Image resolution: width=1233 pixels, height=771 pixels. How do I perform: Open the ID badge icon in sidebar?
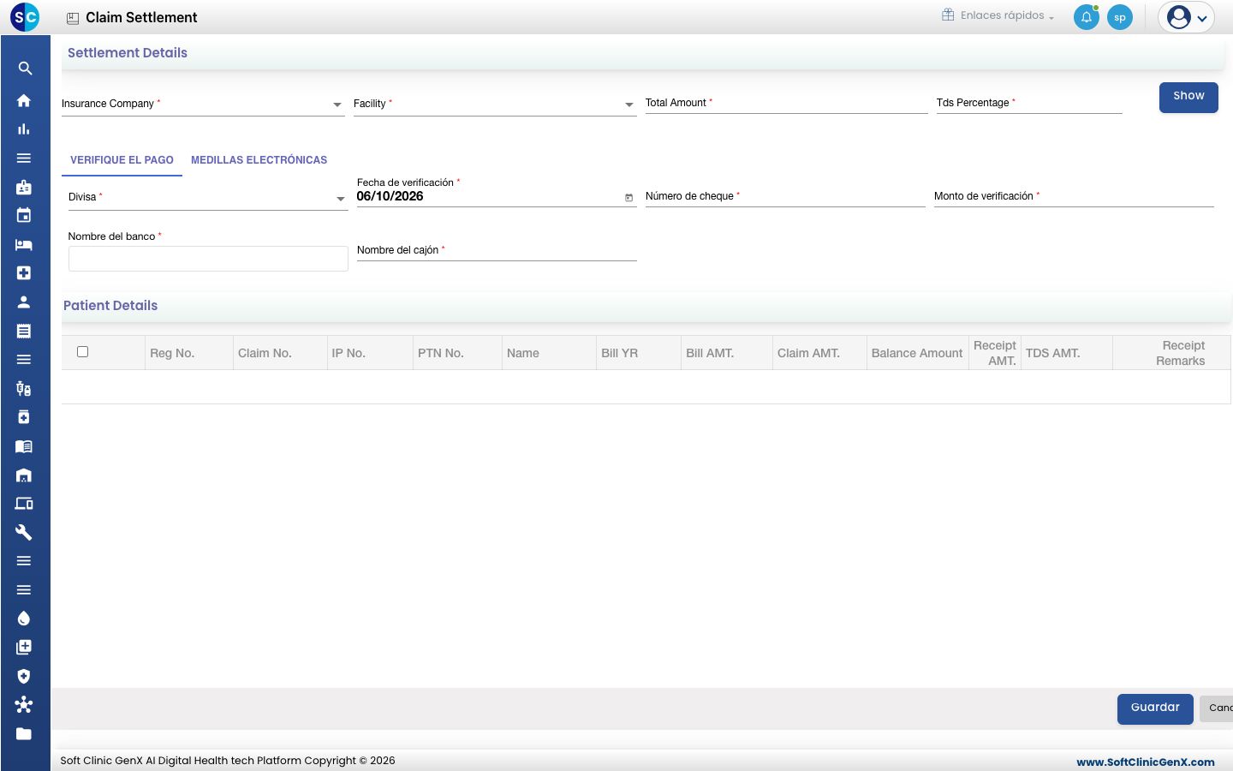click(24, 187)
